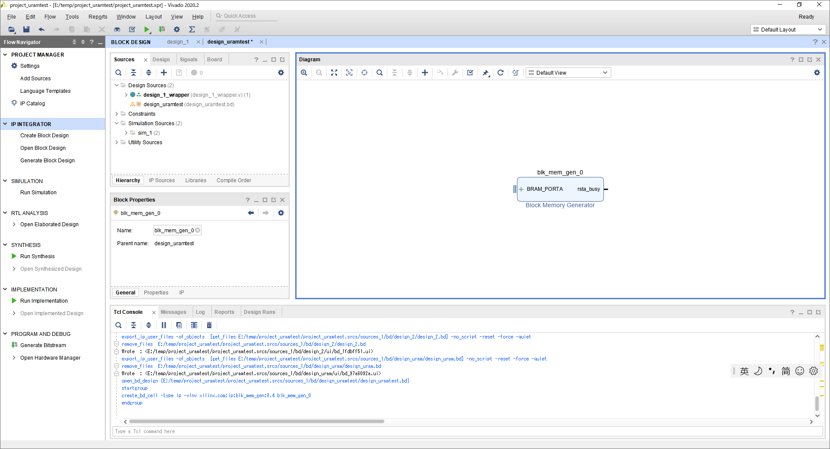Click Run Synthesis
This screenshot has width=830, height=449.
click(38, 256)
